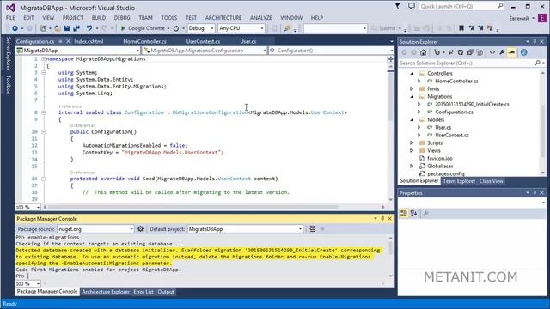The width and height of the screenshot is (550, 309).
Task: Open the BUILD menu
Action: click(x=99, y=18)
